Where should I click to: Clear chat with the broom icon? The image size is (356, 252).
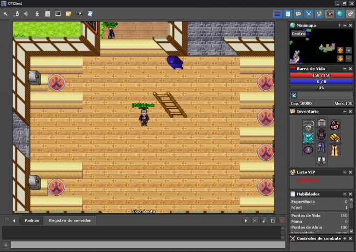(264, 220)
